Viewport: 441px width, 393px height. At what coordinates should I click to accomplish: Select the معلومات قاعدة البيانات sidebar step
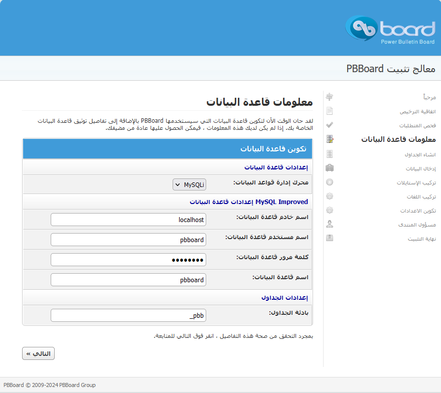coord(398,139)
